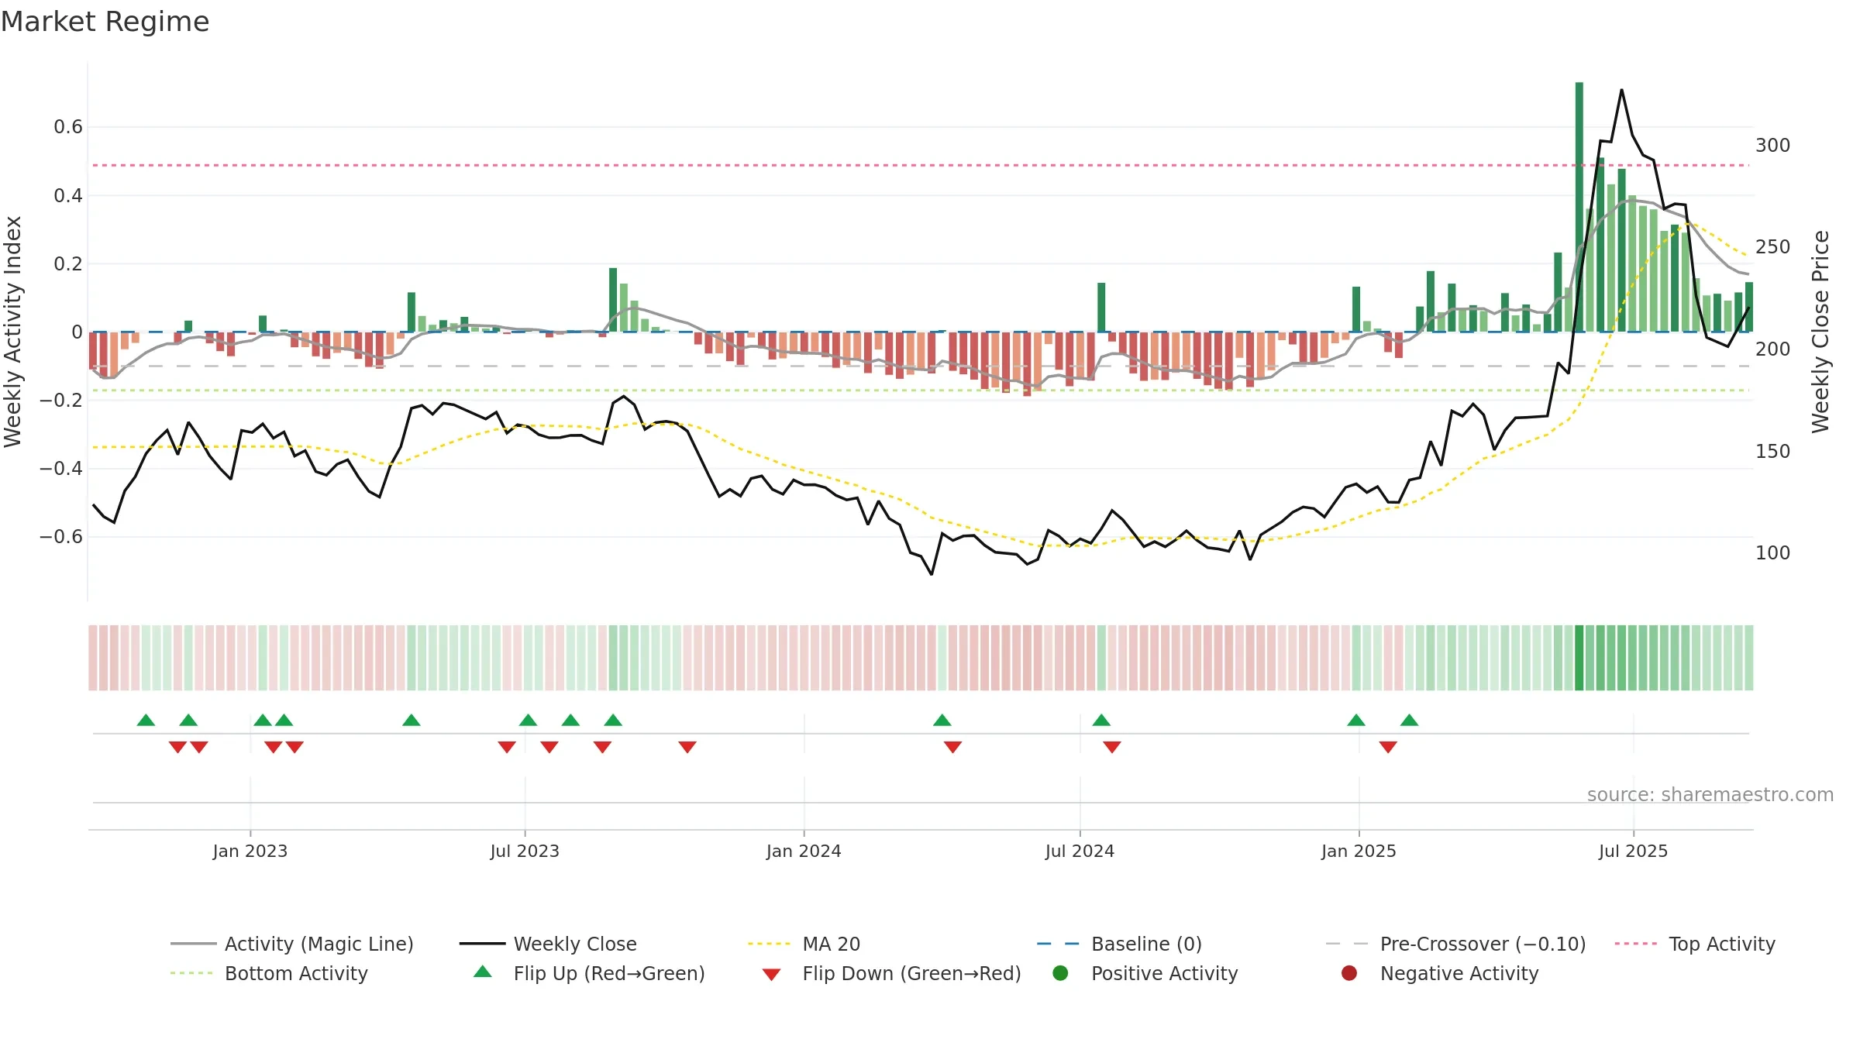Click the Jan 2023 x-axis label
The height and width of the screenshot is (1046, 1860).
pyautogui.click(x=250, y=851)
